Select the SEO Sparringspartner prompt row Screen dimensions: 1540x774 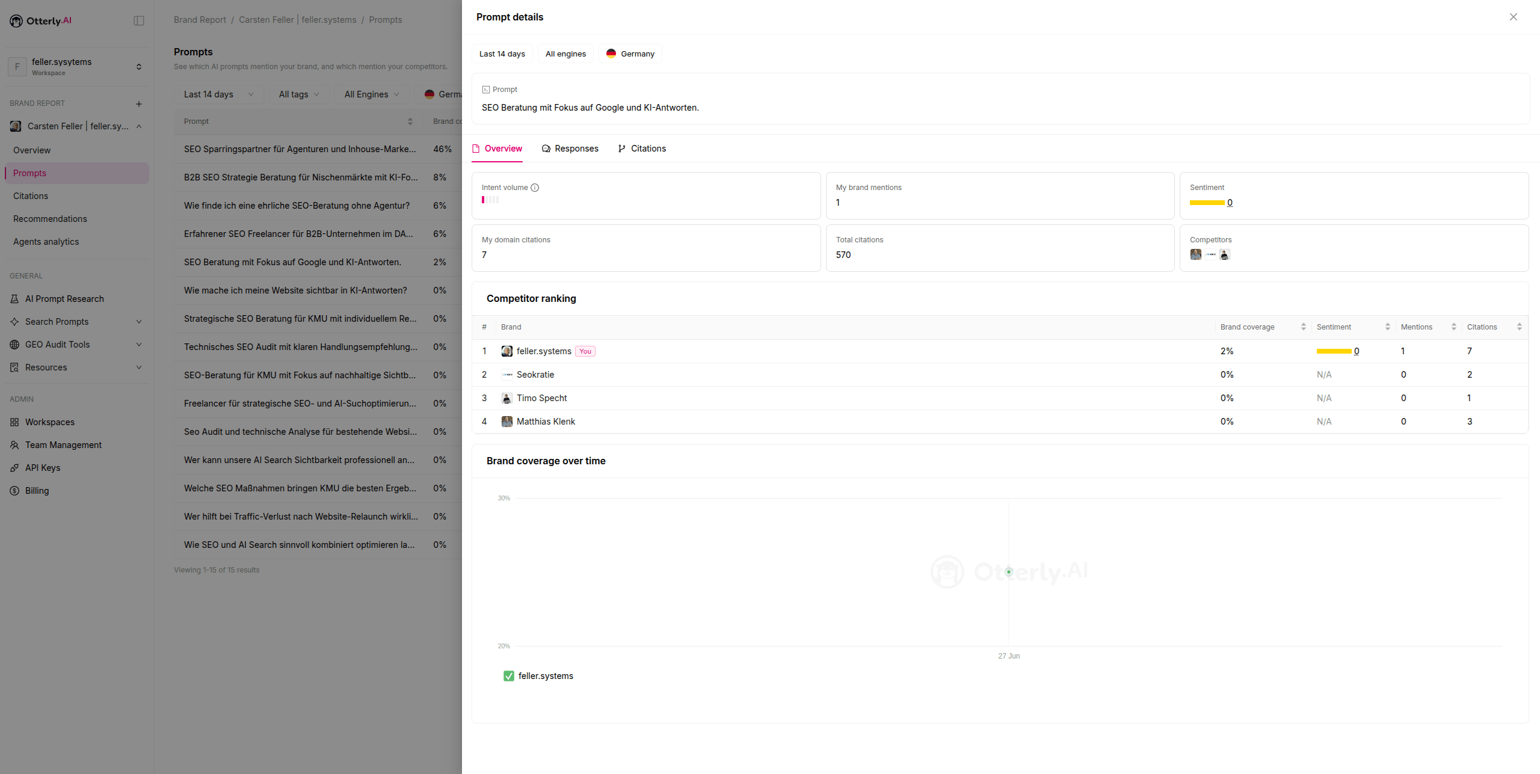[318, 149]
